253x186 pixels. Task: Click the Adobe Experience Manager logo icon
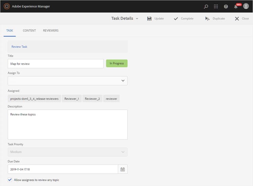tap(7, 6)
